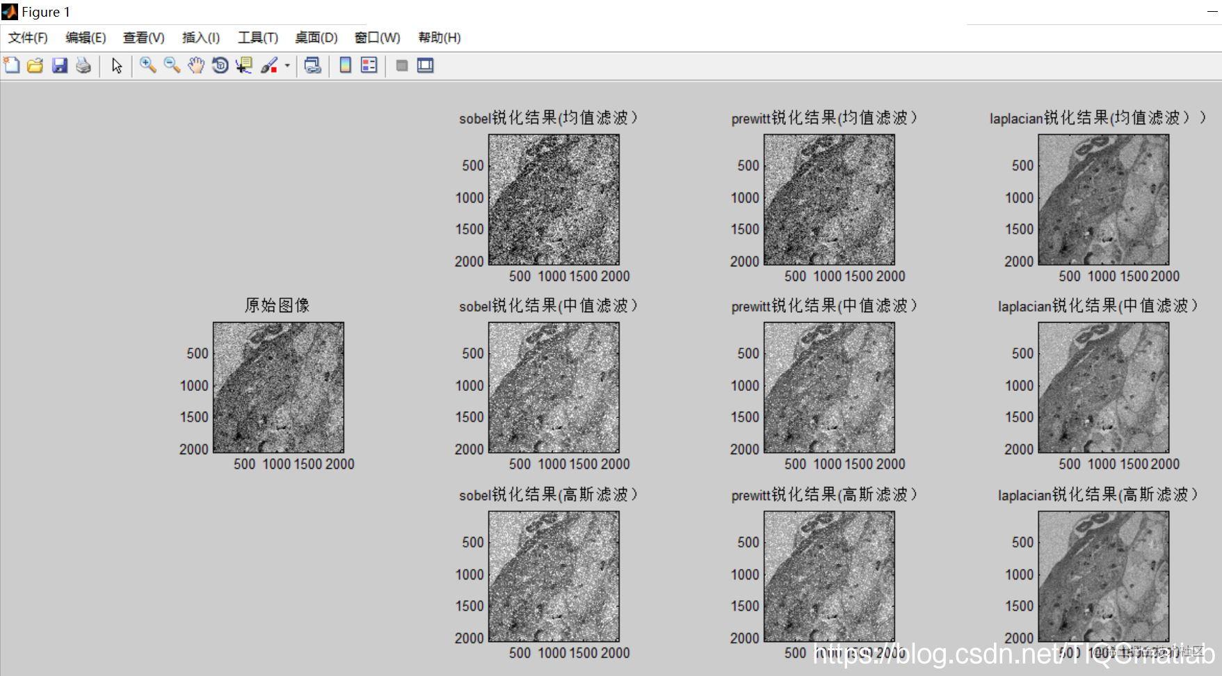Print the figure using printer icon
The width and height of the screenshot is (1222, 676).
[83, 65]
